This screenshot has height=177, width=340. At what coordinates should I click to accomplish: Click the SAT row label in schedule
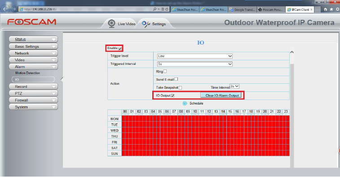(115, 148)
